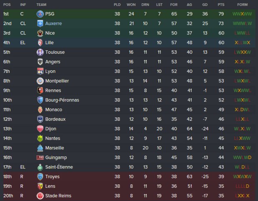
Task: Open the Auxerre team link
Action: 53,24
